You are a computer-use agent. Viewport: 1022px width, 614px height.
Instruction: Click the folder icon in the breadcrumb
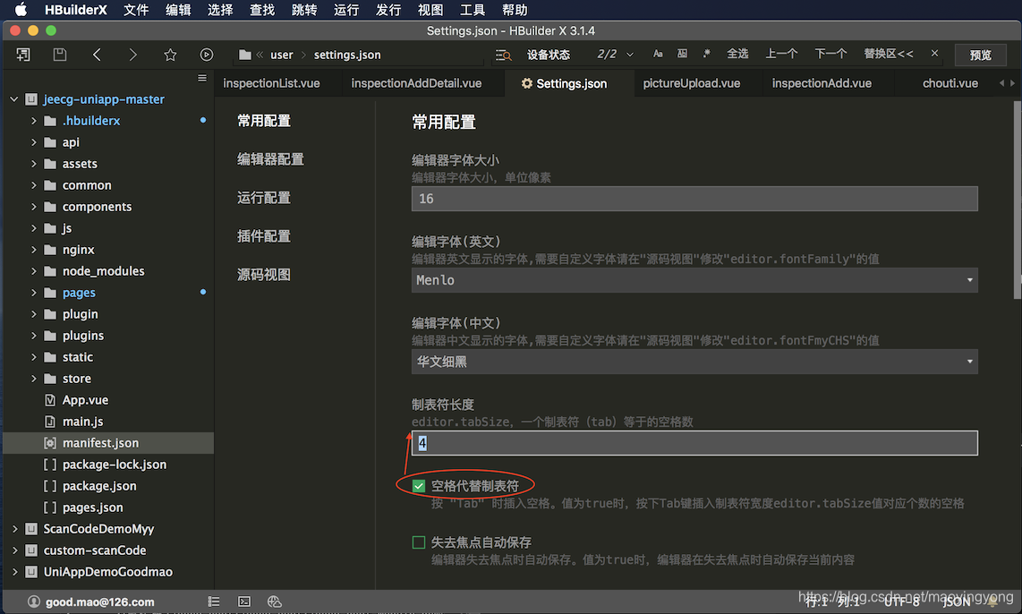pyautogui.click(x=244, y=55)
